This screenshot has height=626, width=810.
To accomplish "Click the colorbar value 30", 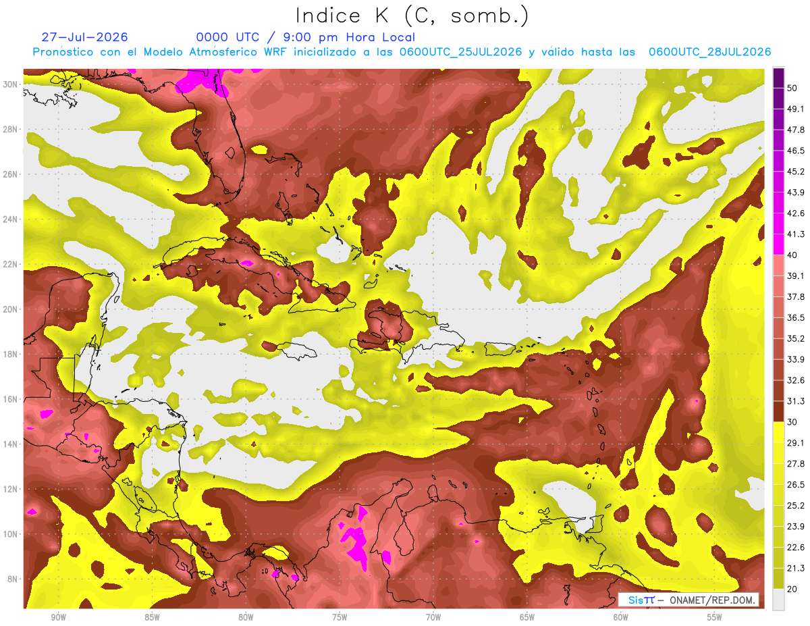I will pyautogui.click(x=792, y=422).
